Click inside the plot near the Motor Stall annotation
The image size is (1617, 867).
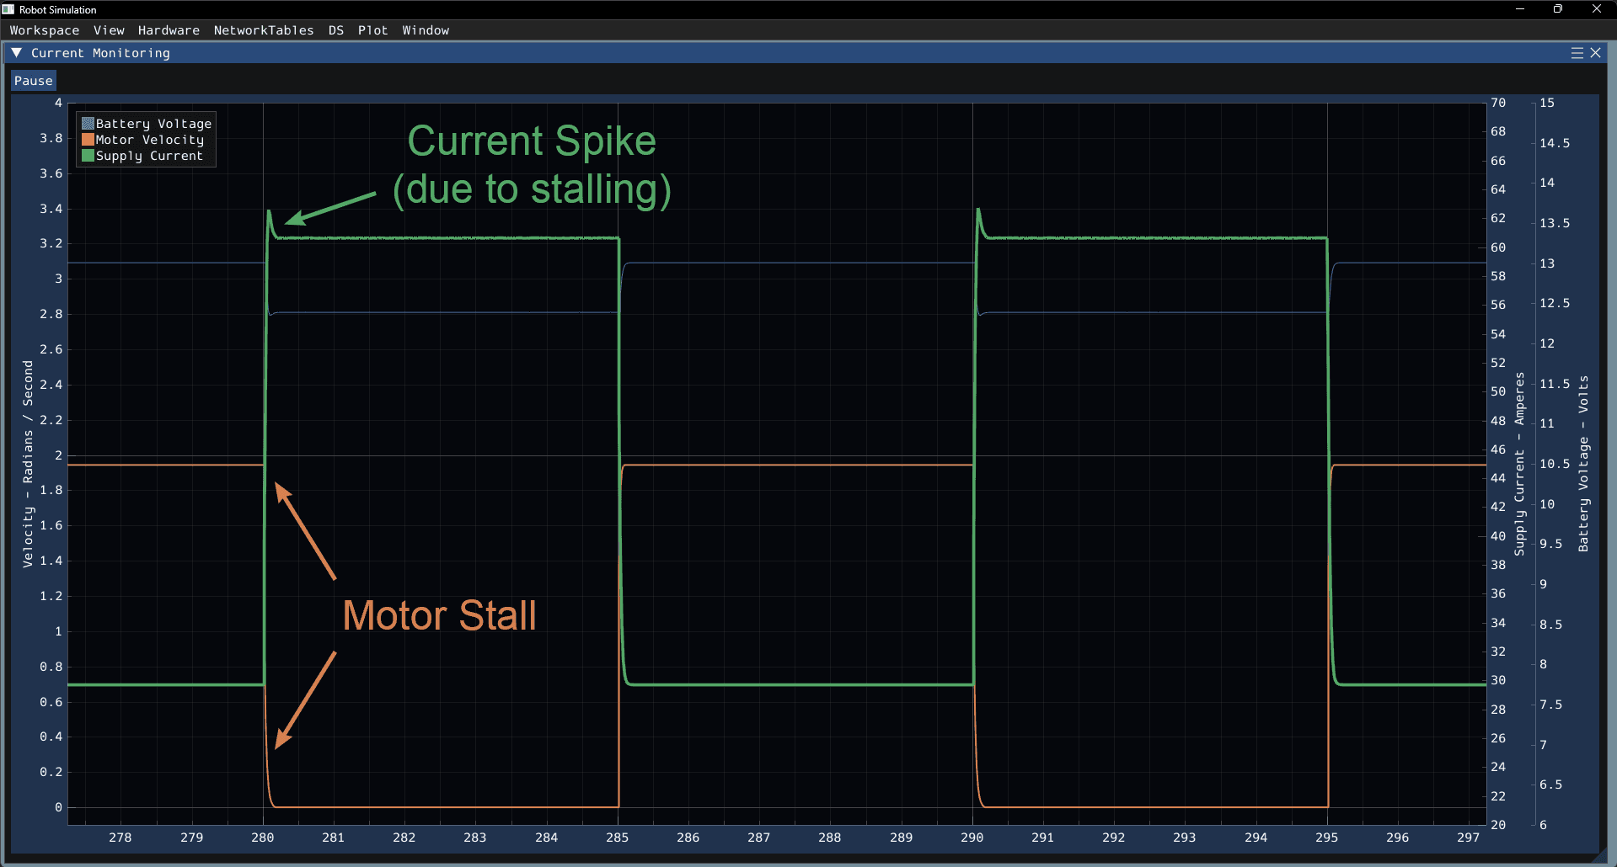pyautogui.click(x=440, y=615)
